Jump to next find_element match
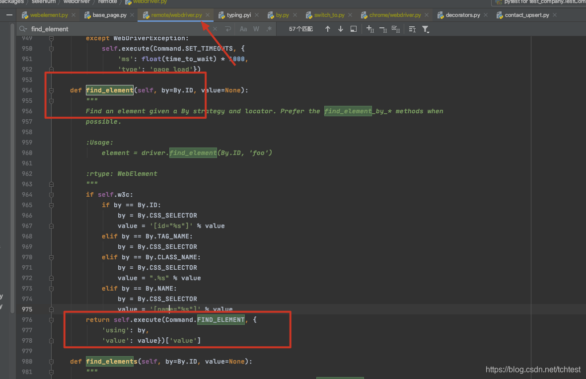 tap(340, 28)
